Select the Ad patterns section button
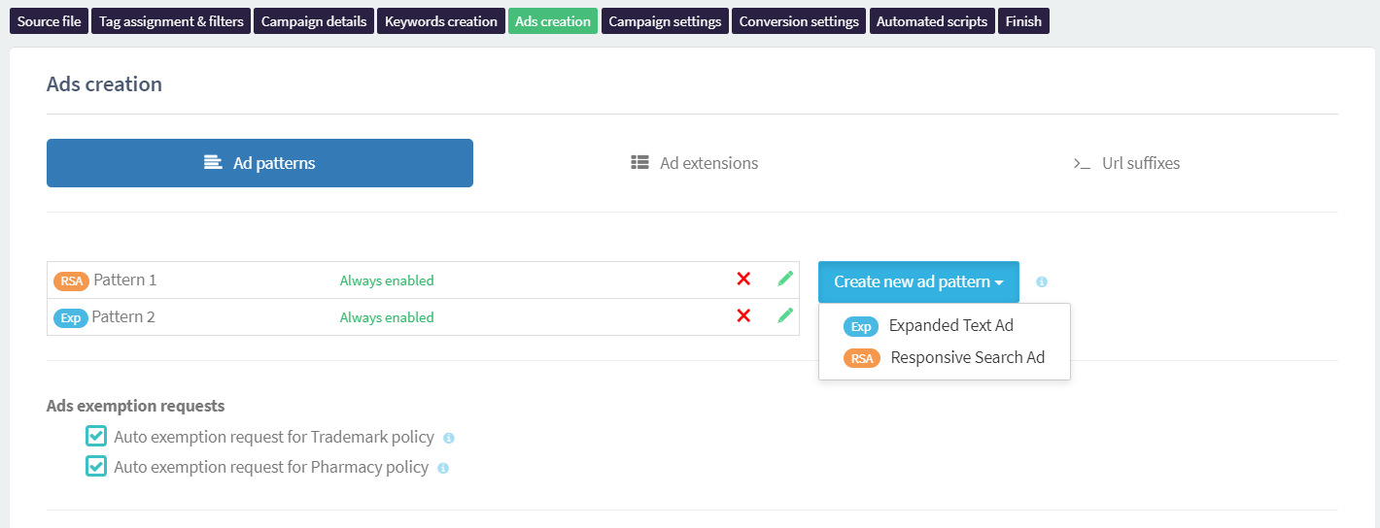1380x528 pixels. [259, 163]
